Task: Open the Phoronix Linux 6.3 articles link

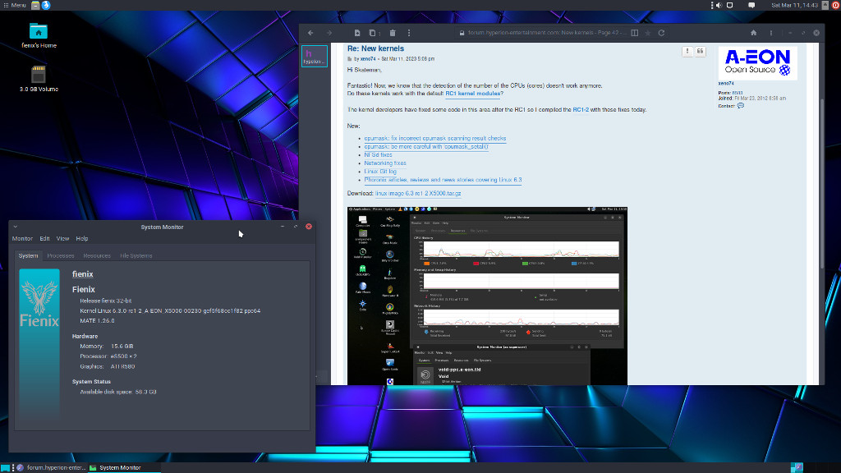Action: (x=443, y=180)
